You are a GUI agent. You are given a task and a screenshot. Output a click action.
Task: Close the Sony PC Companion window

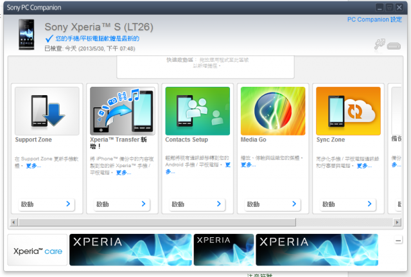(399, 7)
